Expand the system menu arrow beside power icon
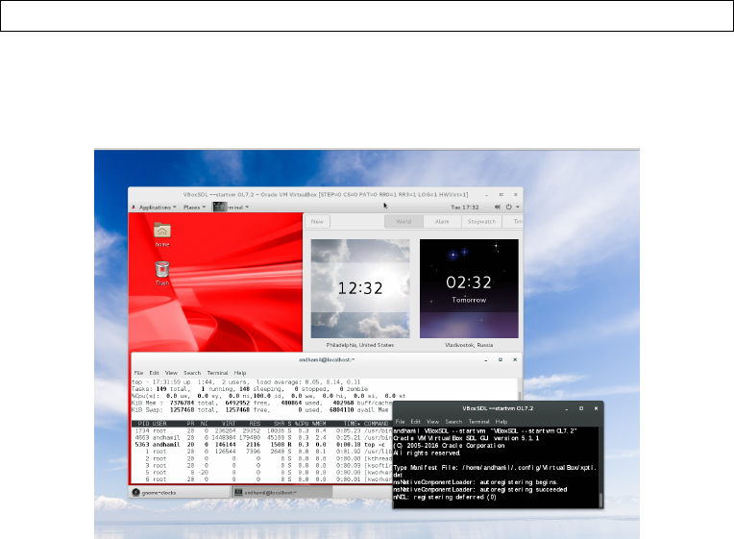 (518, 207)
